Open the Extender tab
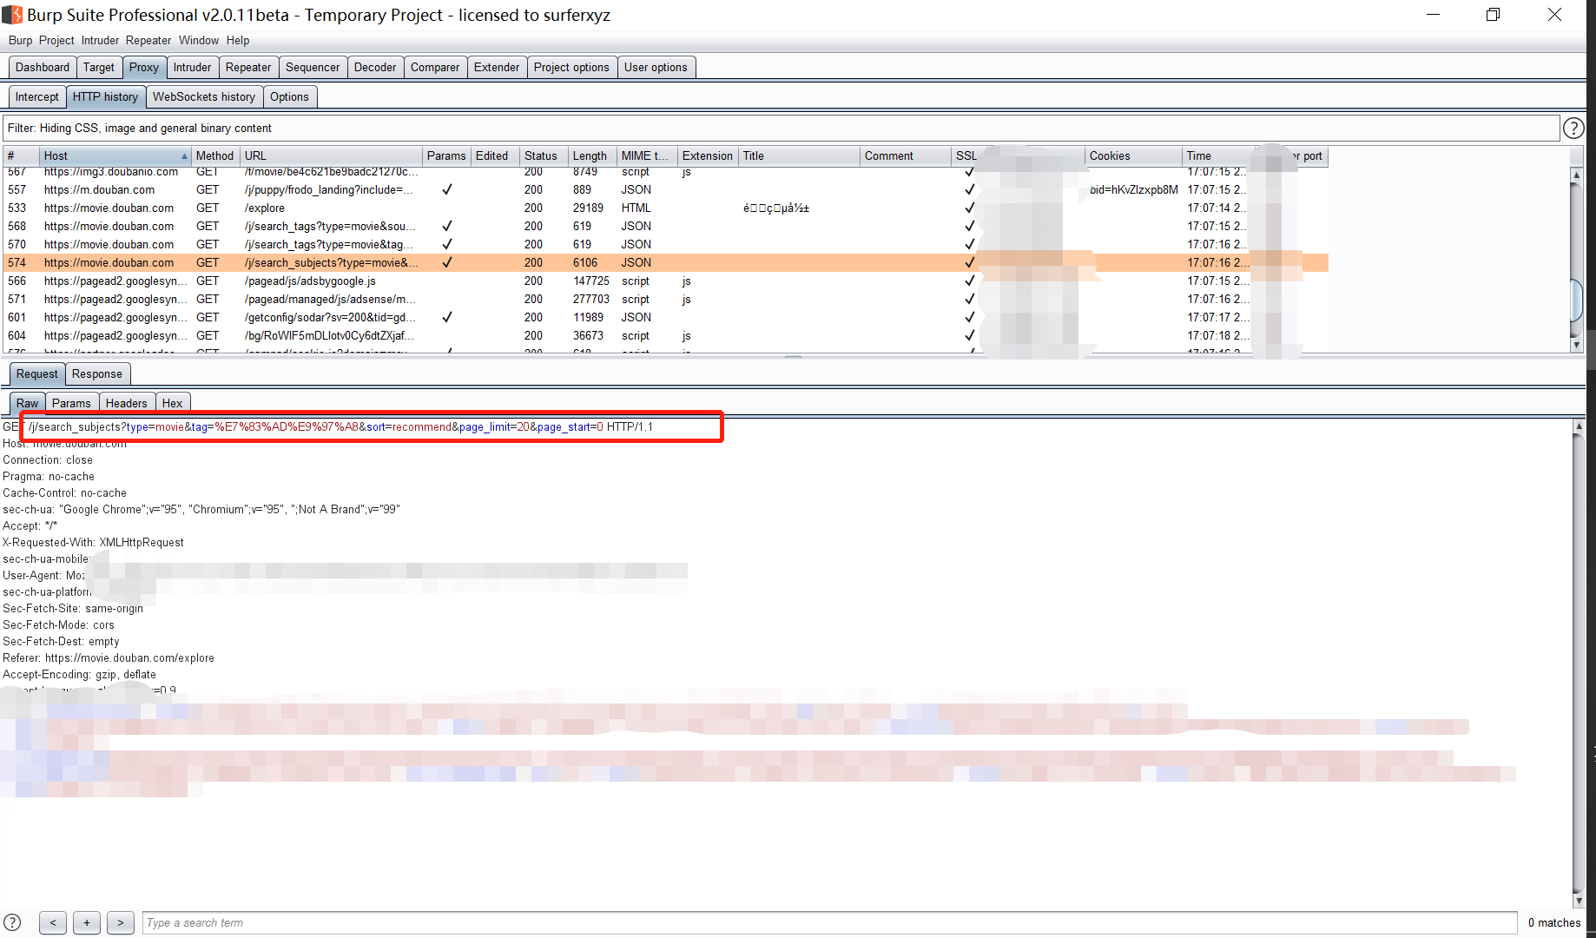Image resolution: width=1596 pixels, height=938 pixels. (497, 68)
